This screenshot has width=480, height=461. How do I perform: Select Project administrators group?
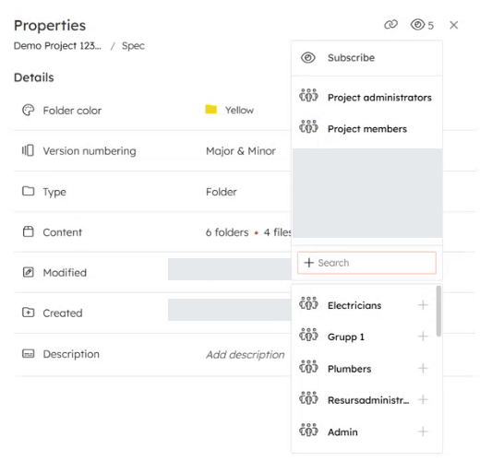click(x=366, y=98)
